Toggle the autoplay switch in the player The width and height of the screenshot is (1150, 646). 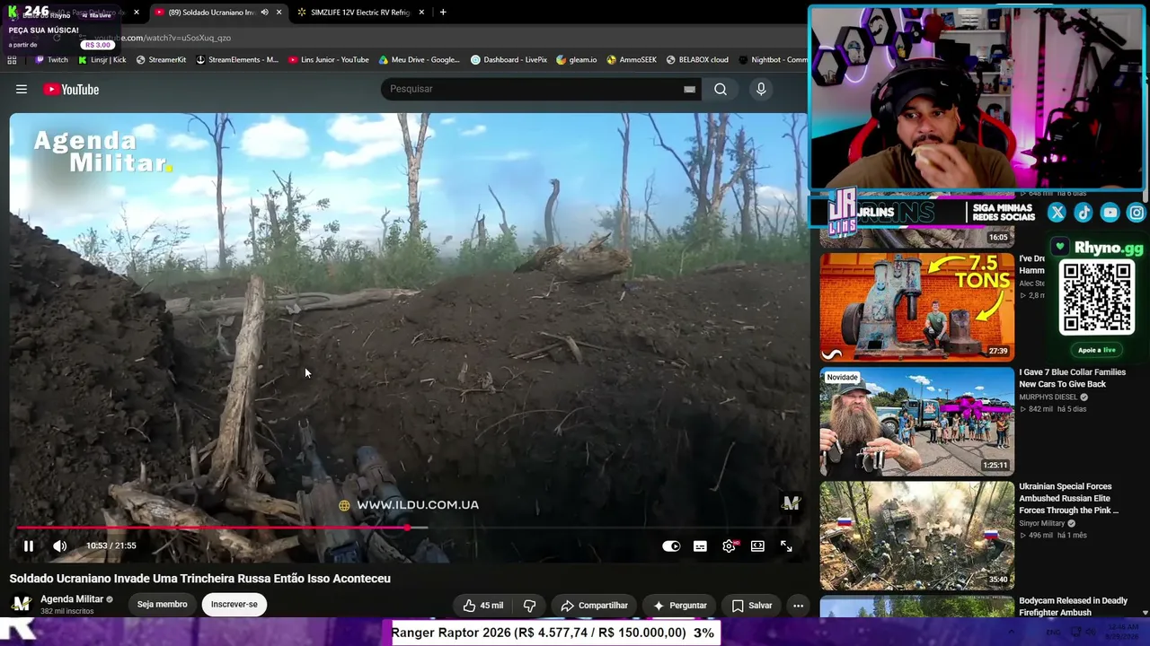tap(671, 546)
